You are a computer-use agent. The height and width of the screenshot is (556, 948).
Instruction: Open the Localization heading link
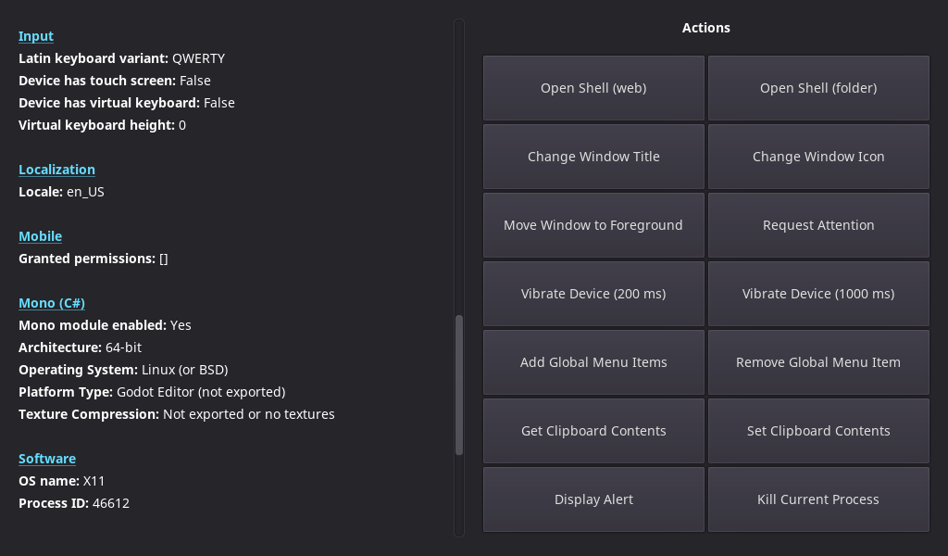click(x=56, y=170)
